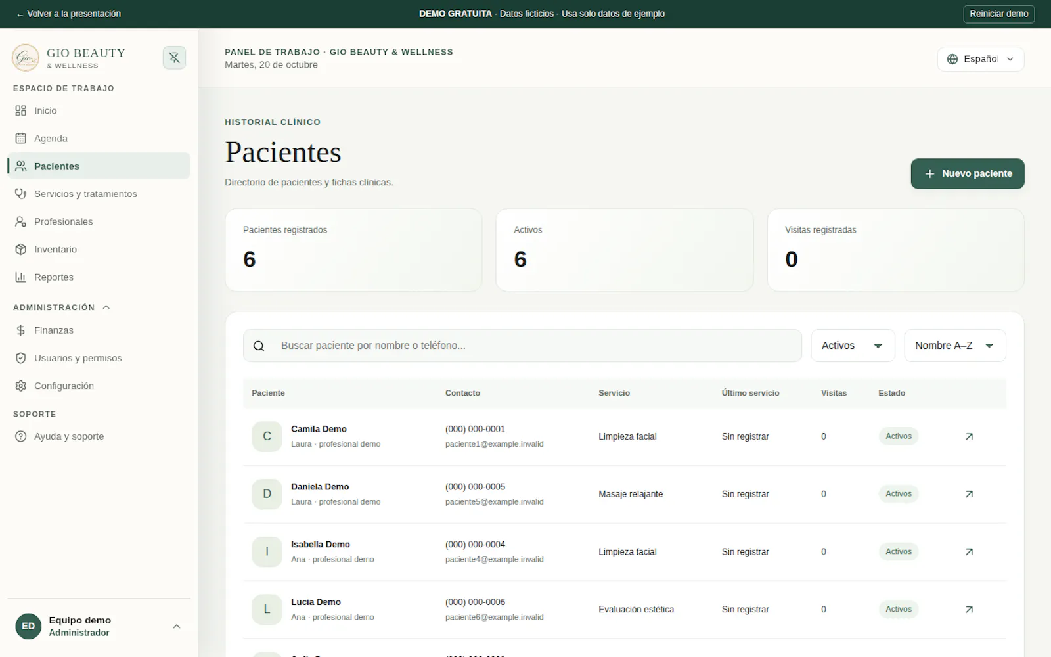The height and width of the screenshot is (657, 1051).
Task: Open the Reportes section
Action: (99, 277)
